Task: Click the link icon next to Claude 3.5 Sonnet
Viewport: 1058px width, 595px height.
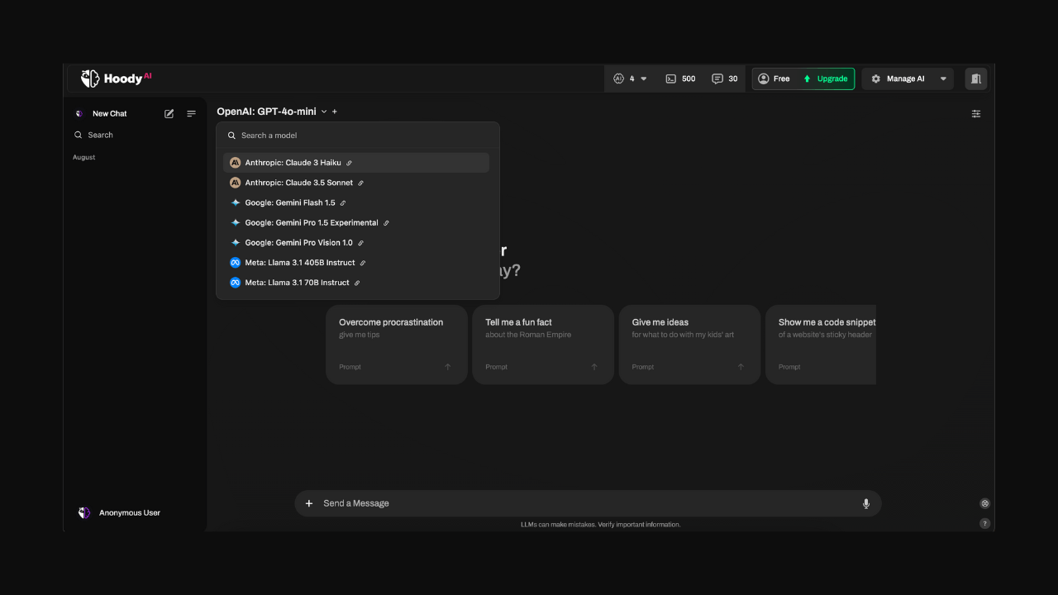Action: (x=360, y=183)
